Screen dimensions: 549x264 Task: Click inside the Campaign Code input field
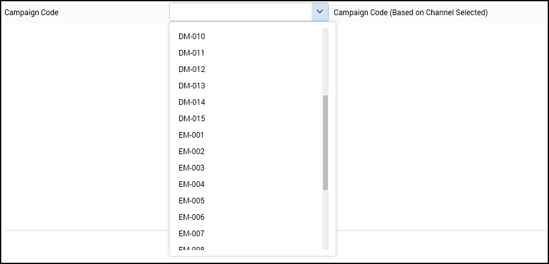click(241, 12)
